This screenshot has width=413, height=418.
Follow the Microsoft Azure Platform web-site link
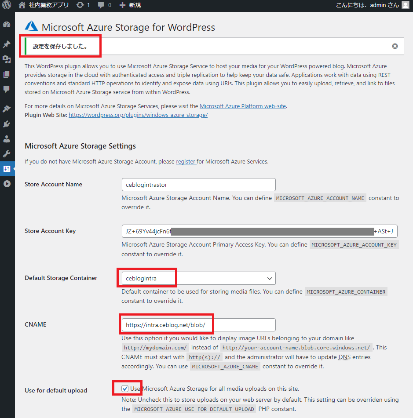[243, 106]
